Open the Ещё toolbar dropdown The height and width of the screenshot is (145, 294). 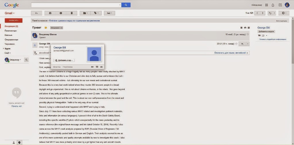coord(109,13)
